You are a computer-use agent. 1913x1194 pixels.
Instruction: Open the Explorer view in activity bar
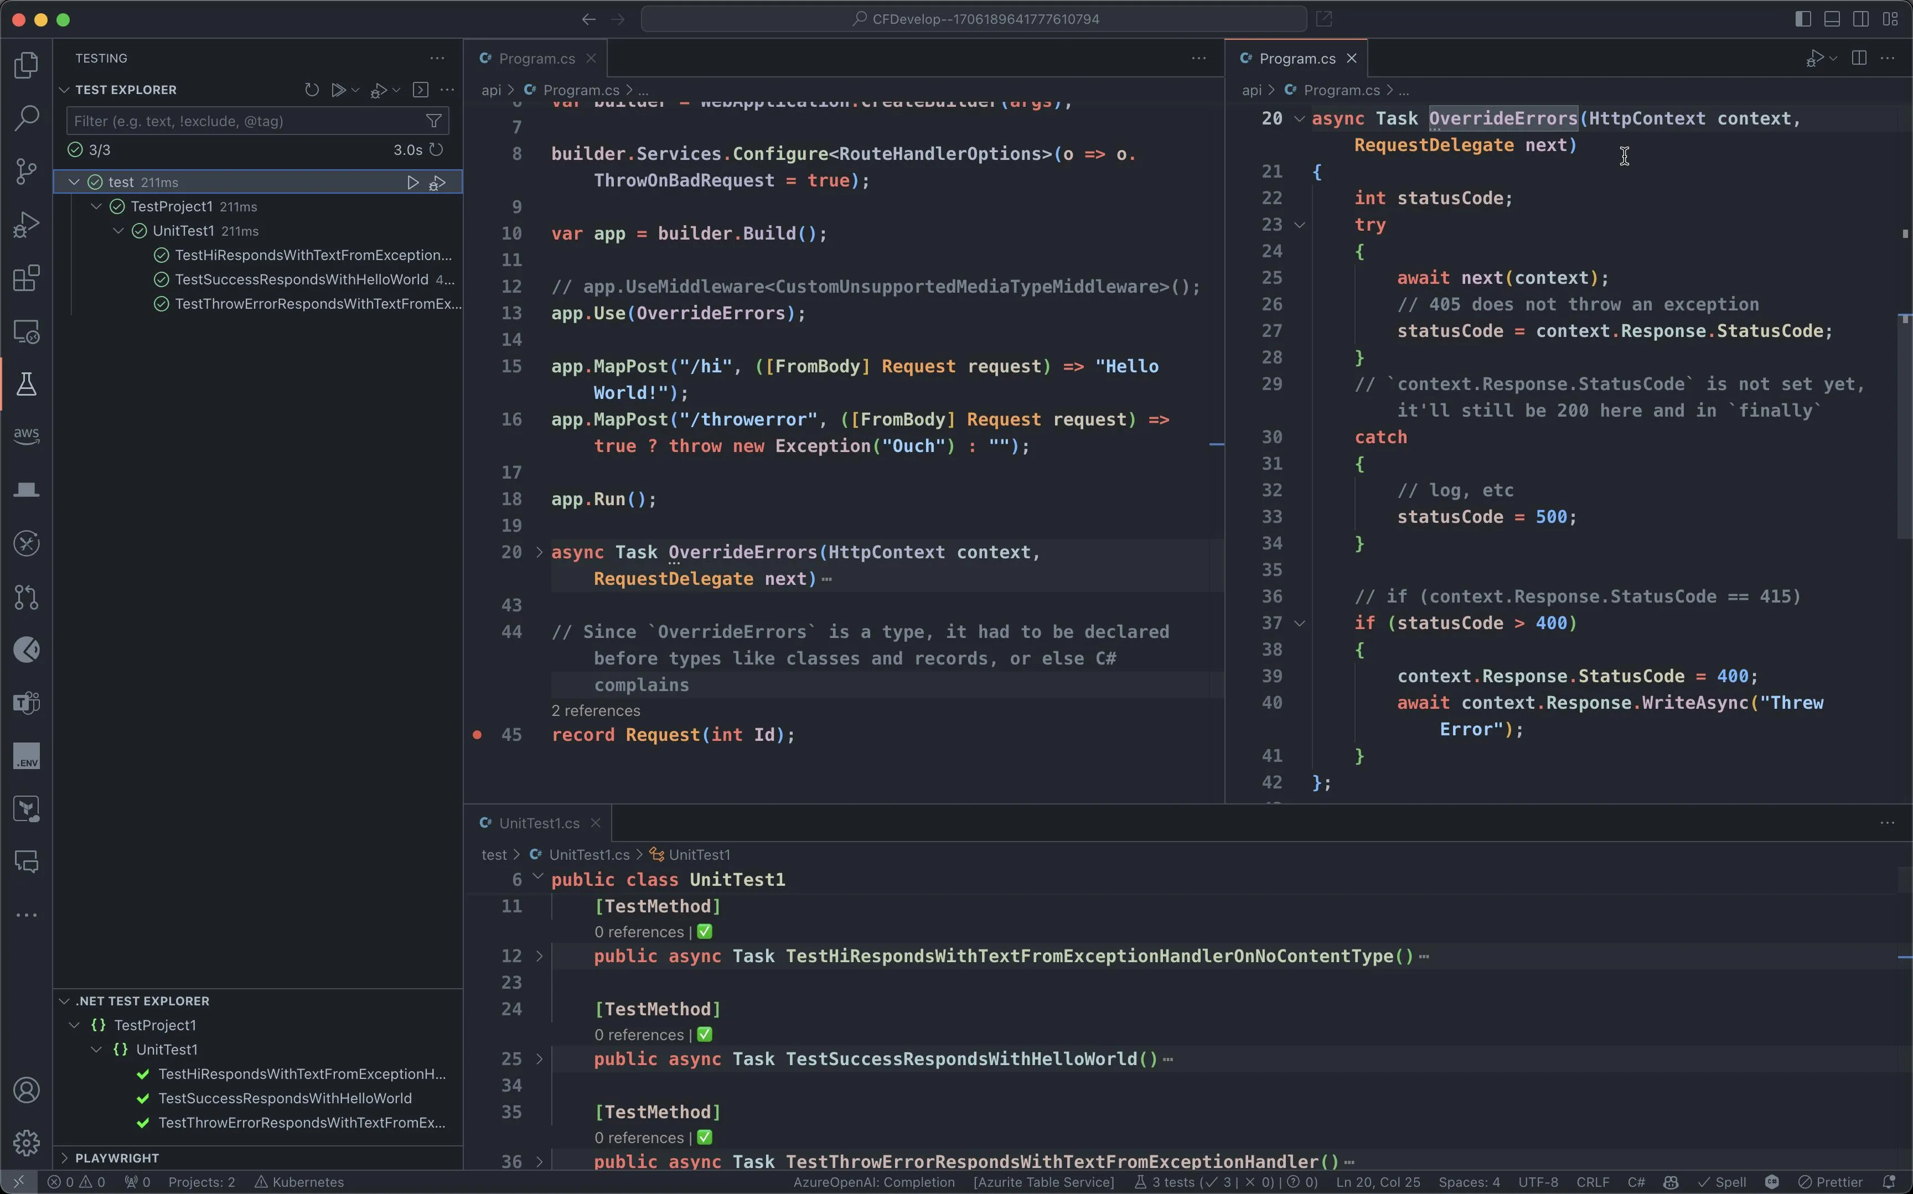coord(26,65)
